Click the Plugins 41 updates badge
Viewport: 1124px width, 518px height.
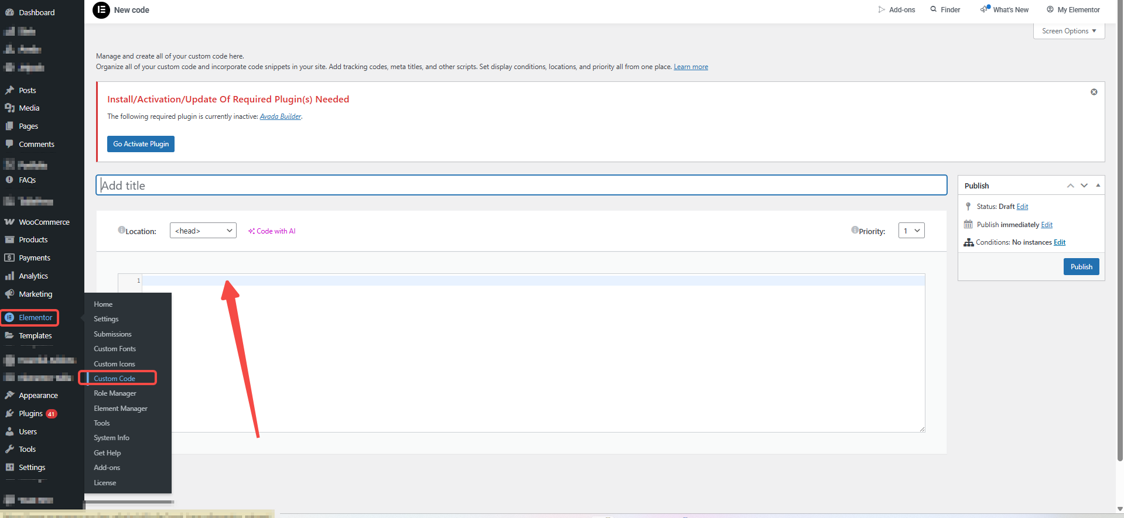(x=52, y=414)
